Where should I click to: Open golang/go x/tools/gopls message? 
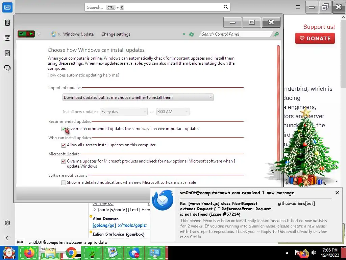(120, 225)
